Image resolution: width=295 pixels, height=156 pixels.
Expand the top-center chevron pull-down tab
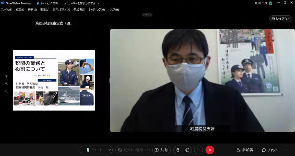(x=147, y=15)
